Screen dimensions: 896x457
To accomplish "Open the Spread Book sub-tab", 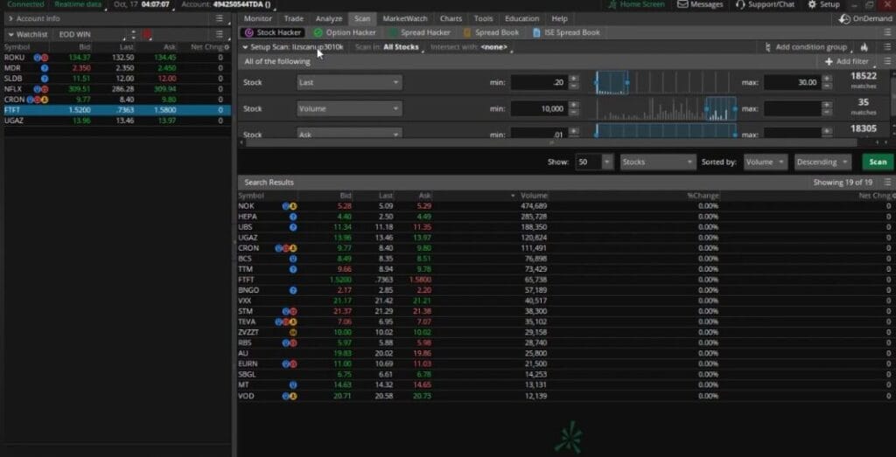I will coord(491,32).
